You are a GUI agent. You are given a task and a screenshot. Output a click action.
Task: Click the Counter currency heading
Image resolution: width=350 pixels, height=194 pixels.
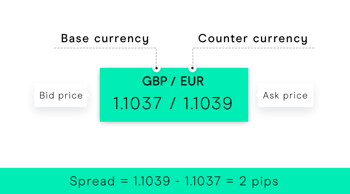253,38
